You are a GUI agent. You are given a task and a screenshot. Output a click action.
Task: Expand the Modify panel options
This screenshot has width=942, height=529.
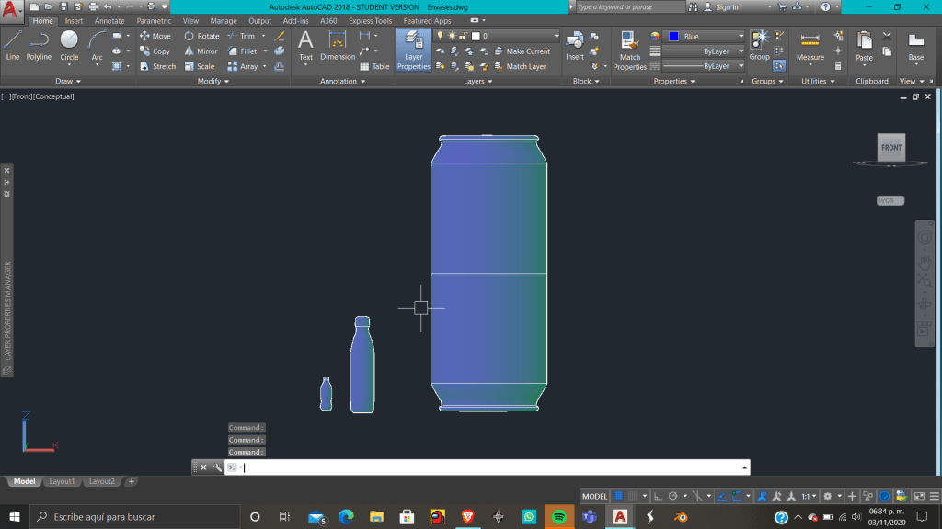214,81
